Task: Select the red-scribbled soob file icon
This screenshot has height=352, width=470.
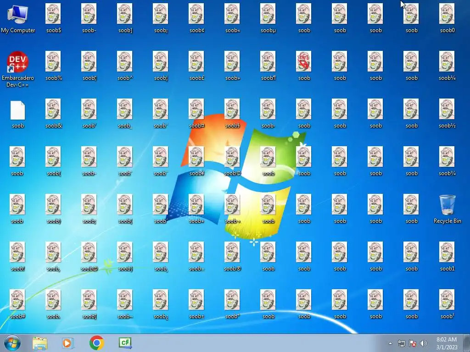Action: pyautogui.click(x=304, y=61)
